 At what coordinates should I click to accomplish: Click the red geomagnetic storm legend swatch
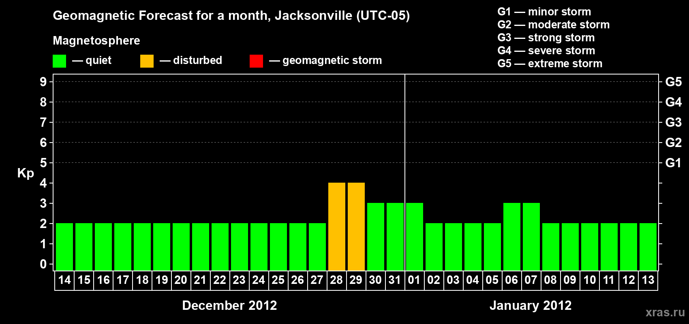tap(256, 61)
